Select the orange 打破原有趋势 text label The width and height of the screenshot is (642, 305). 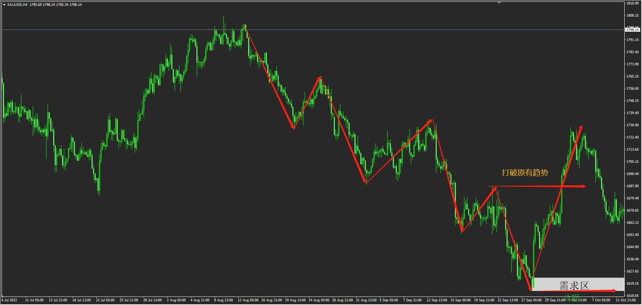click(525, 172)
